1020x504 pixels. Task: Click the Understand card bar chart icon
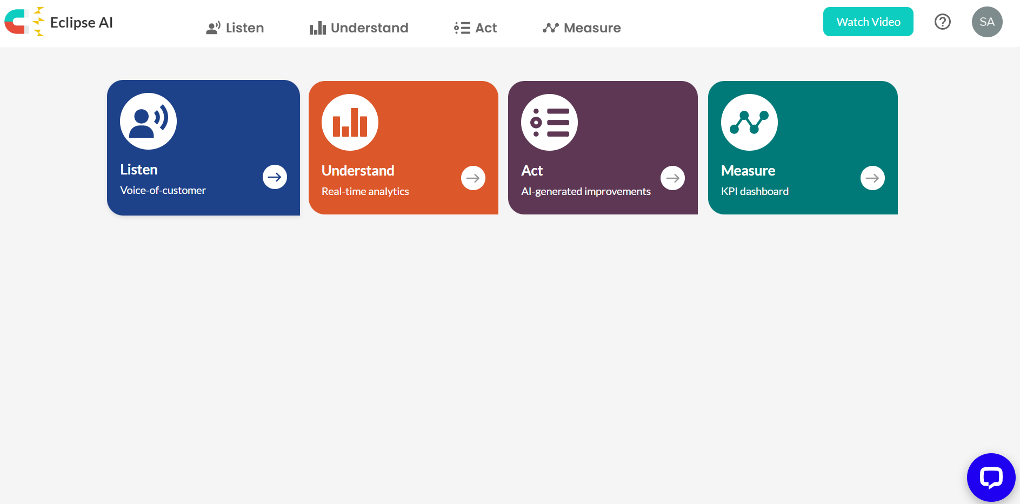coord(350,122)
